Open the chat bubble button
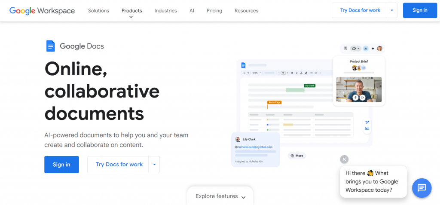Screen dimensions: 440x205 [x=422, y=188]
